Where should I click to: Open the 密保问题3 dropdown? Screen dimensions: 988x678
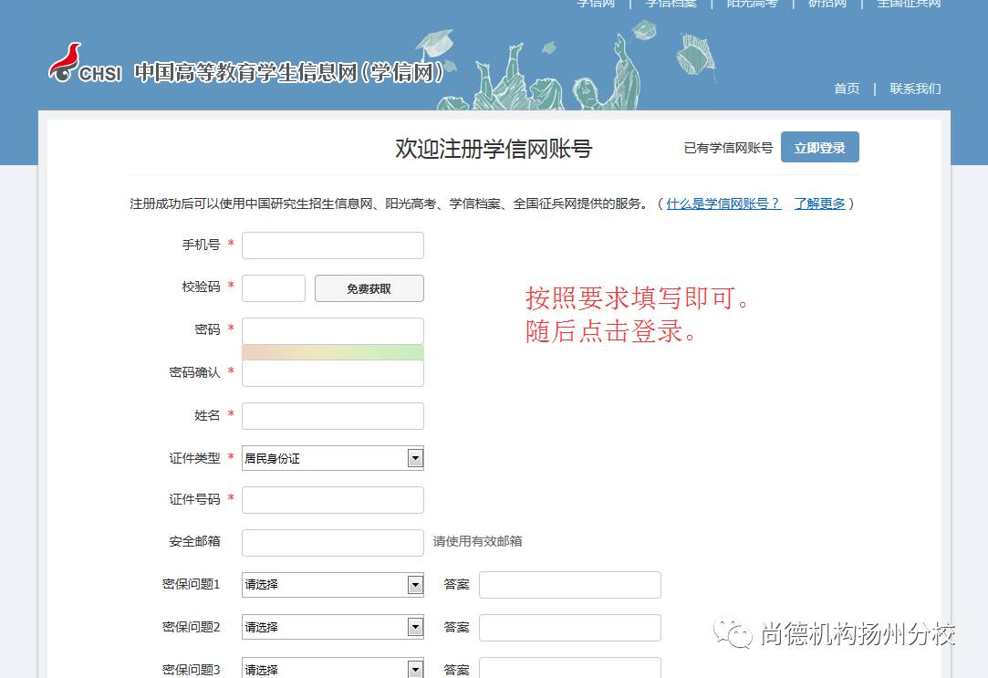[333, 668]
